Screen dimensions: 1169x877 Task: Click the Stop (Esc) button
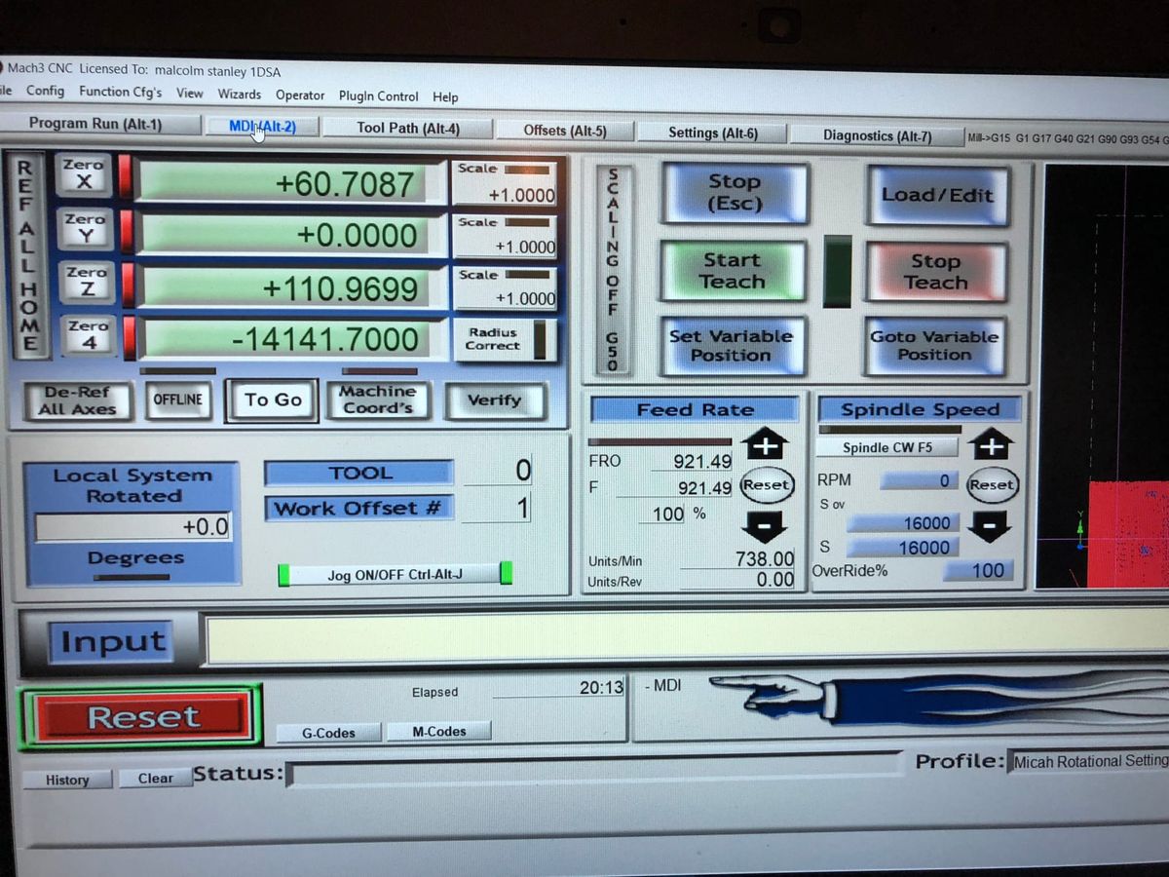[x=735, y=193]
